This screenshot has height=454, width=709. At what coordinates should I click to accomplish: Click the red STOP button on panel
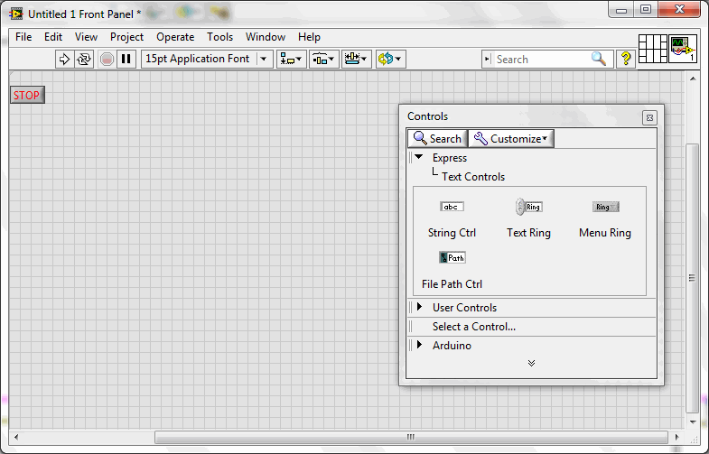[27, 95]
